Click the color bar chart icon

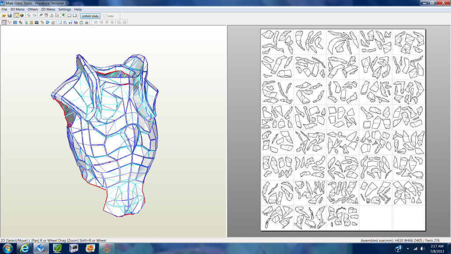point(76,22)
